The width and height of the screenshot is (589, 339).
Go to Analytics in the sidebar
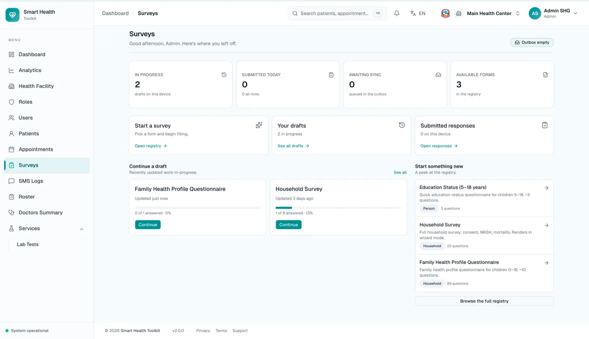pos(47,70)
